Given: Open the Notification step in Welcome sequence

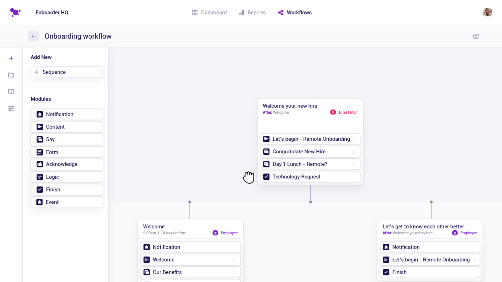Looking at the screenshot, I should [x=190, y=247].
